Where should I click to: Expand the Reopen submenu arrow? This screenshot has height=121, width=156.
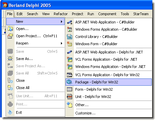point(62,43)
